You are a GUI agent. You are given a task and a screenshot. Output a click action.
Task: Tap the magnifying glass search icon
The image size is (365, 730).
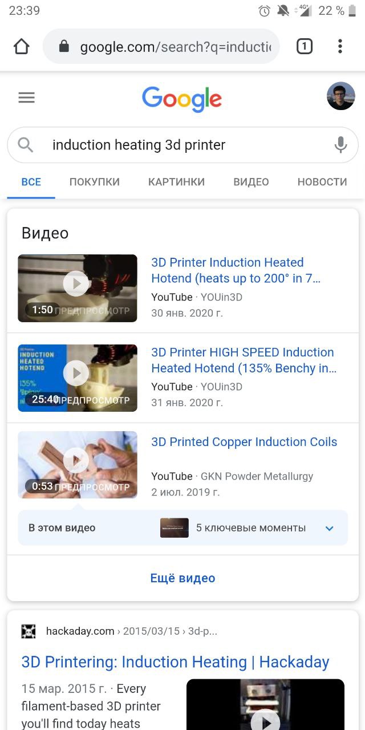point(26,145)
